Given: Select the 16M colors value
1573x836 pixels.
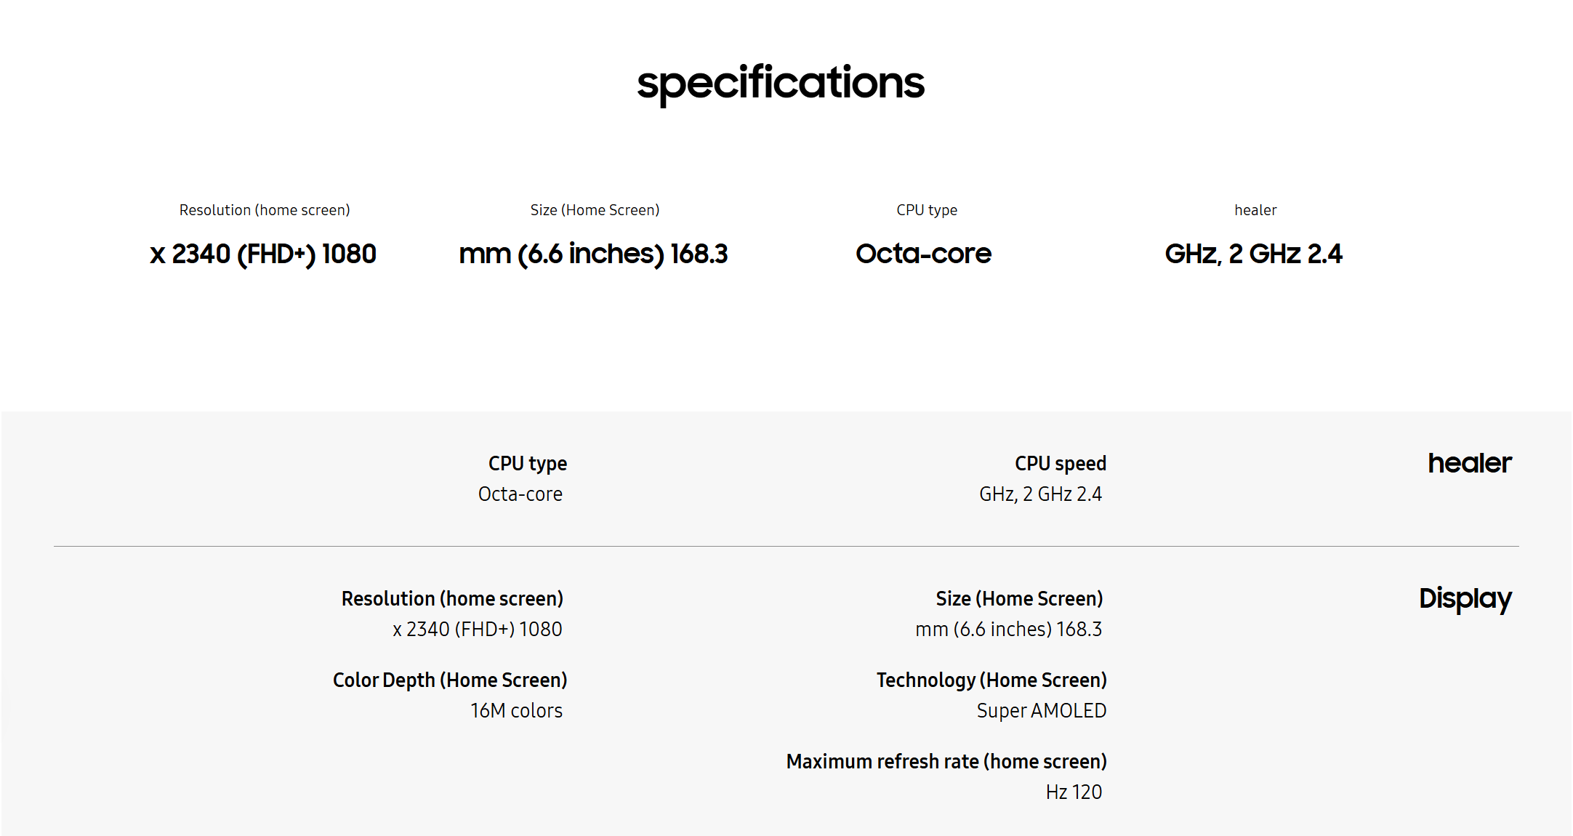Looking at the screenshot, I should click(516, 711).
